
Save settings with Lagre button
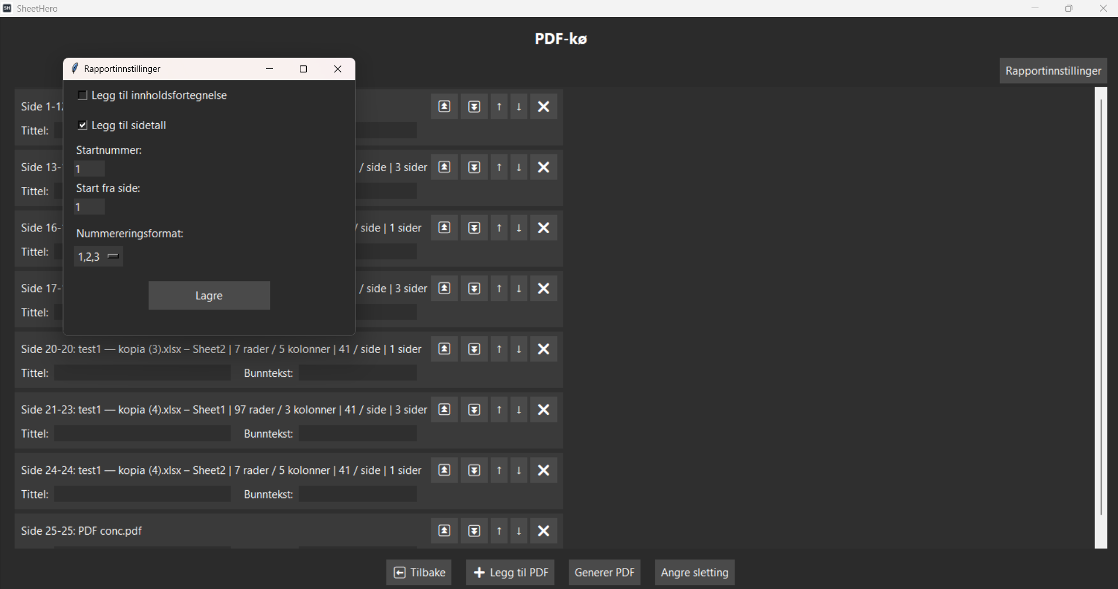[209, 296]
